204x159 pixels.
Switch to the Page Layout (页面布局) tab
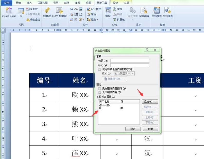[x=42, y=3]
